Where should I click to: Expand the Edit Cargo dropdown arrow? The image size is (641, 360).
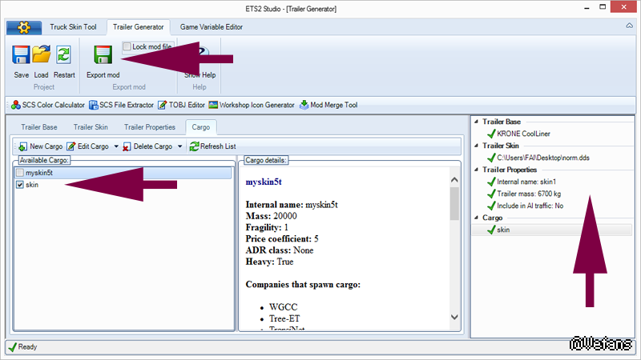click(x=116, y=147)
